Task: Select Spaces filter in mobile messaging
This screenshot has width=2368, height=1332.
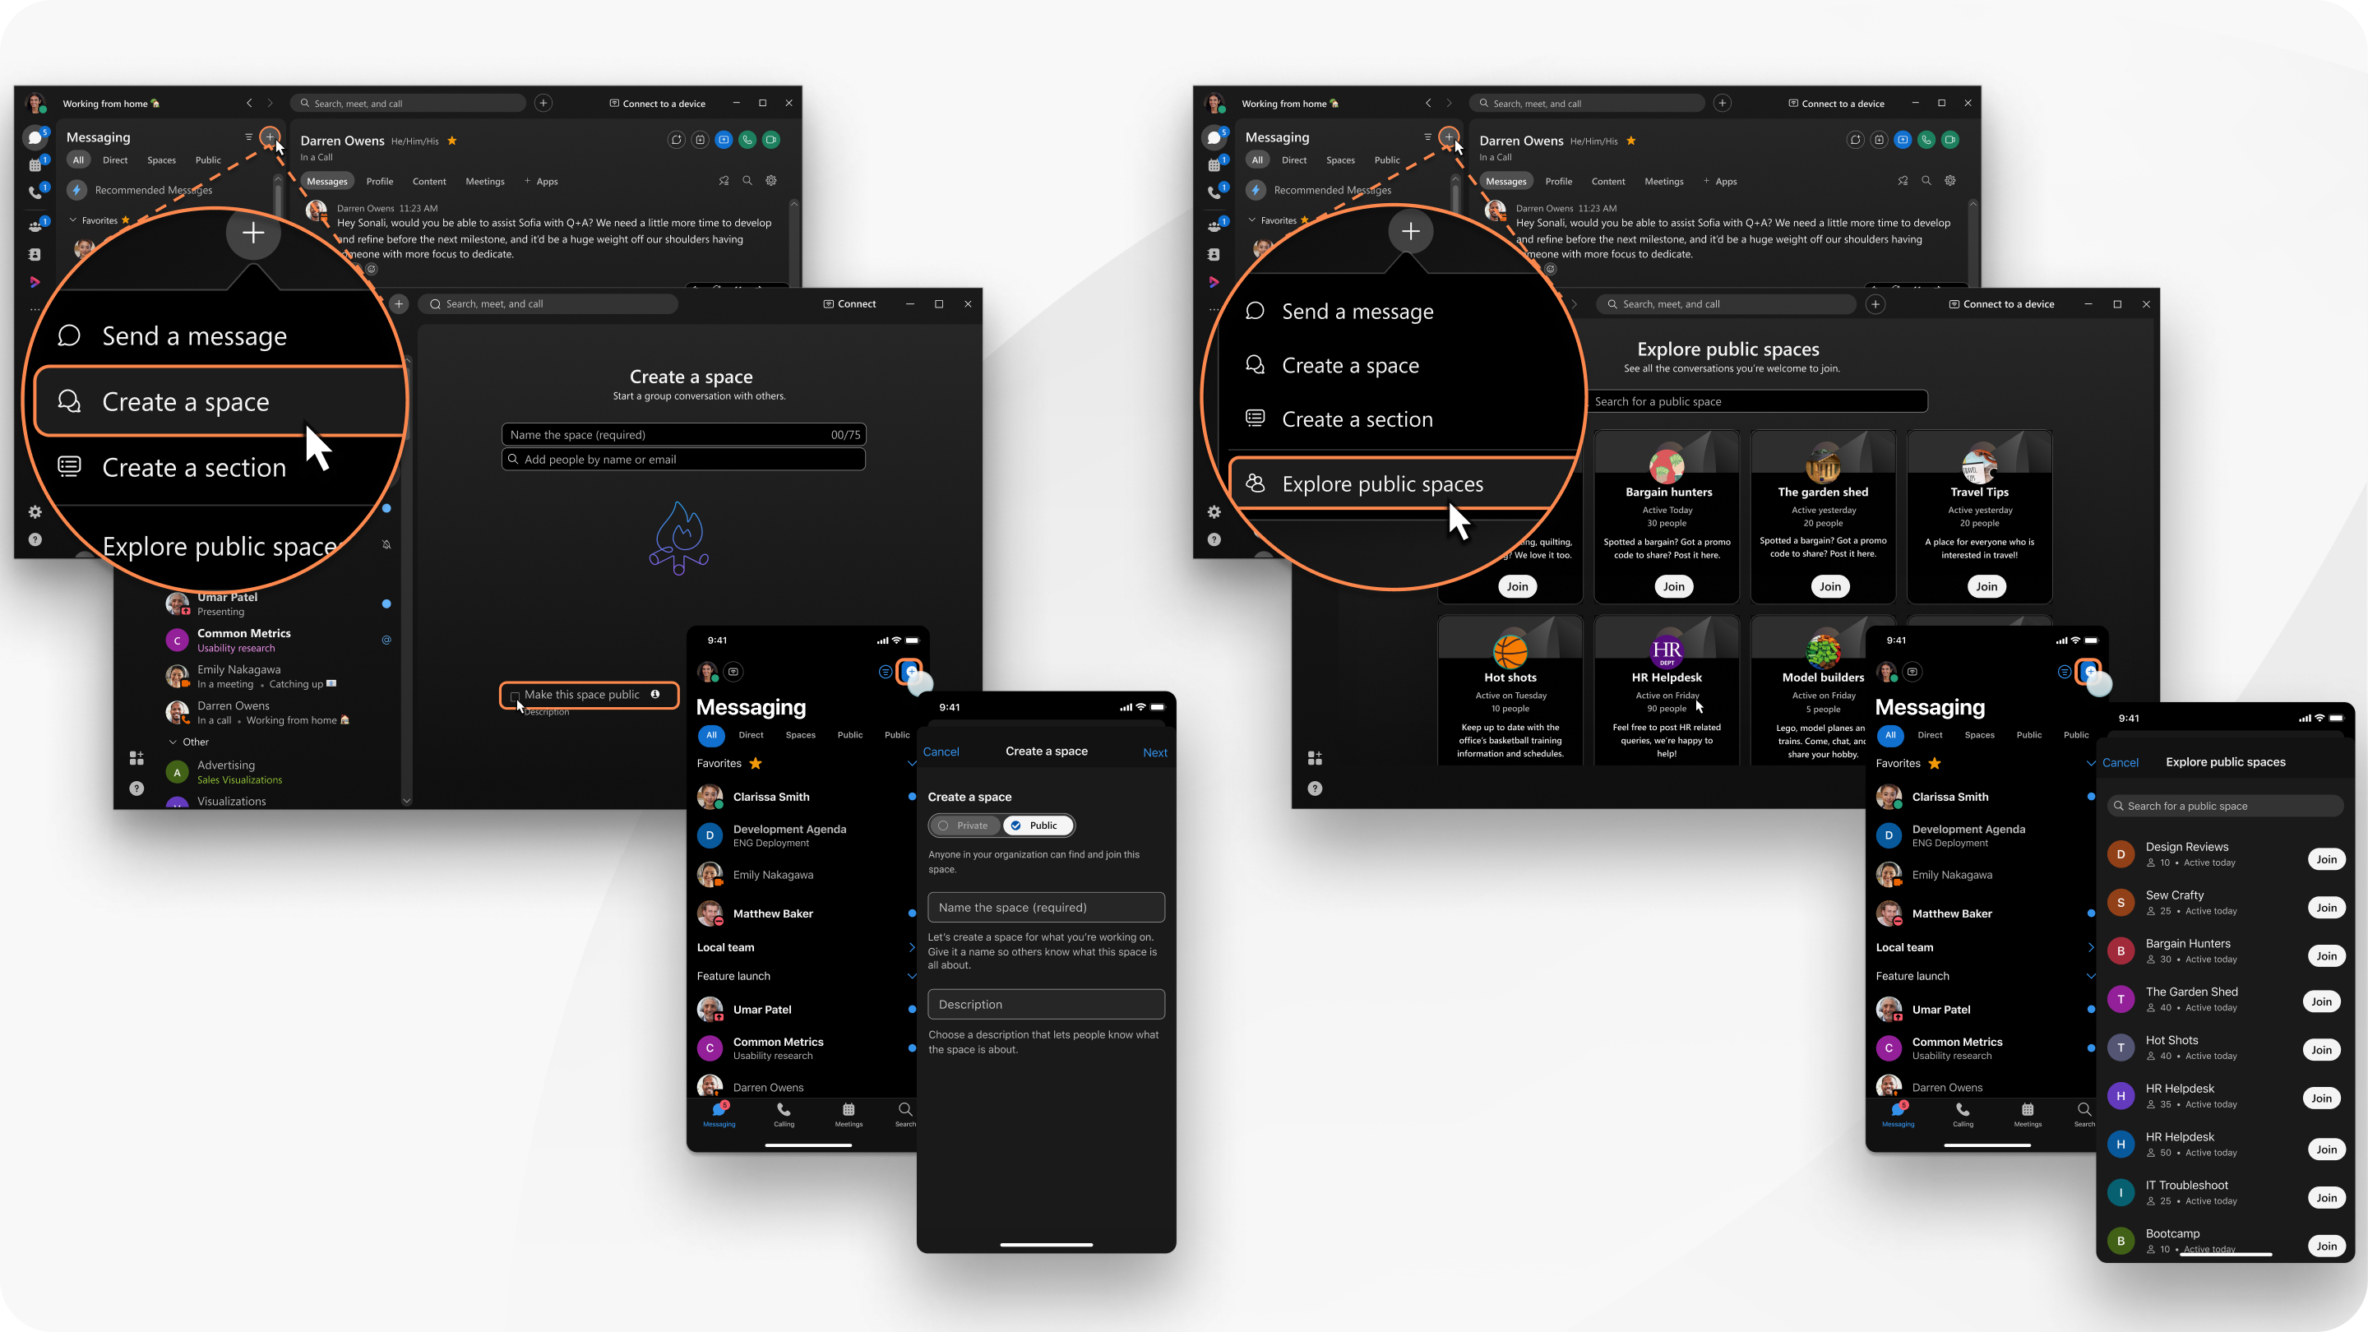Action: coord(802,733)
